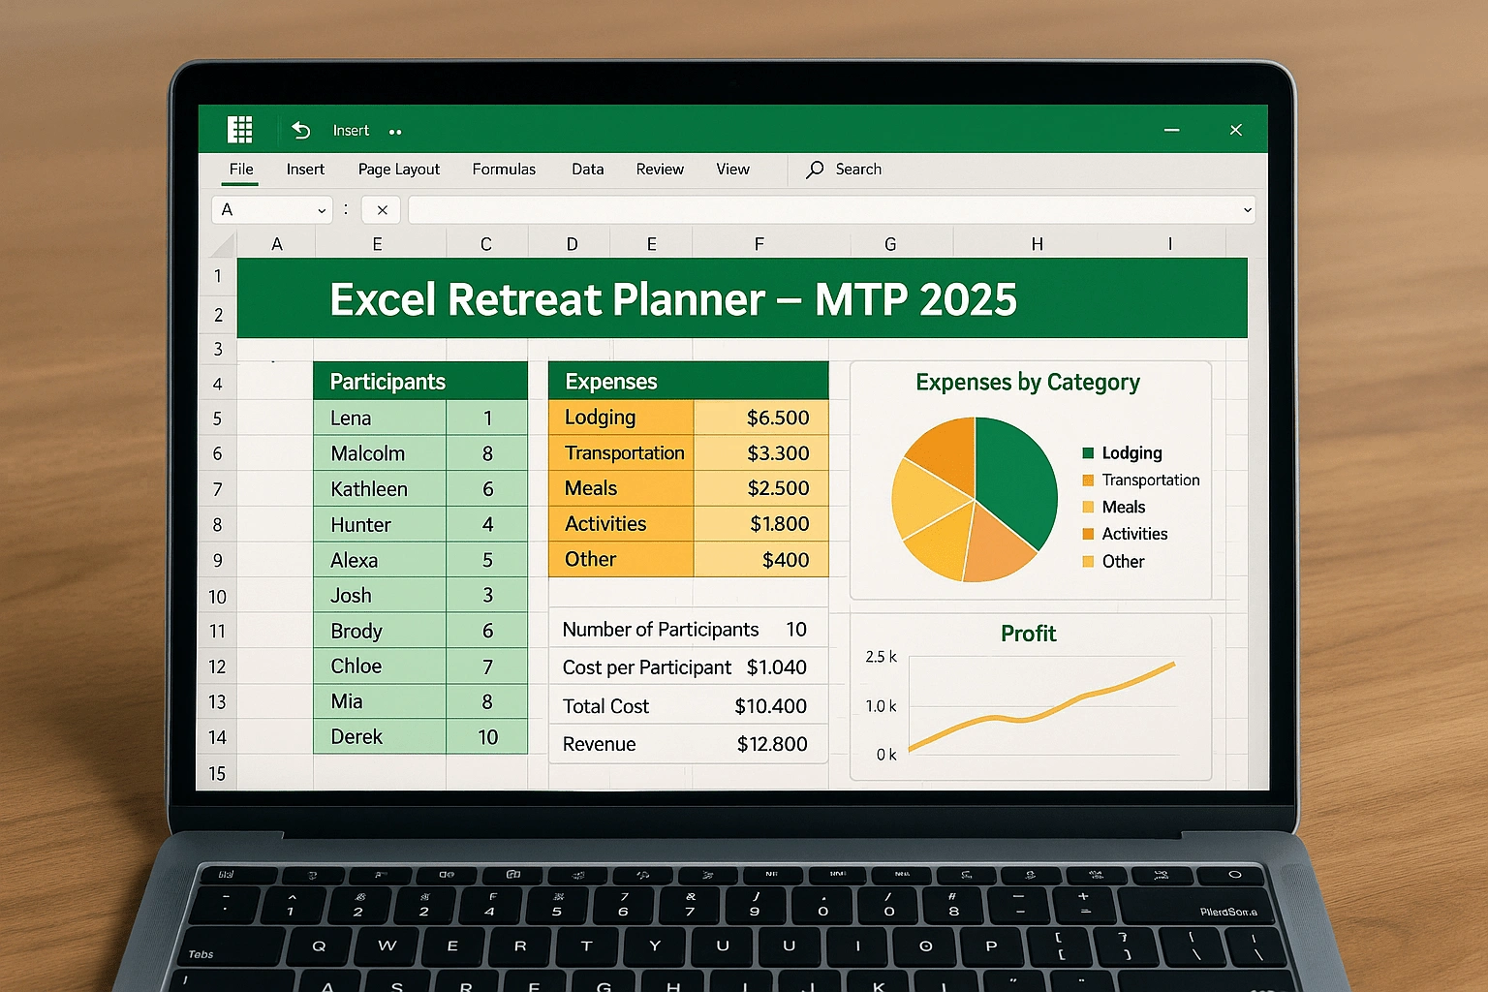Click the Activities legend swatch
Image resolution: width=1488 pixels, height=992 pixels.
pos(1088,534)
